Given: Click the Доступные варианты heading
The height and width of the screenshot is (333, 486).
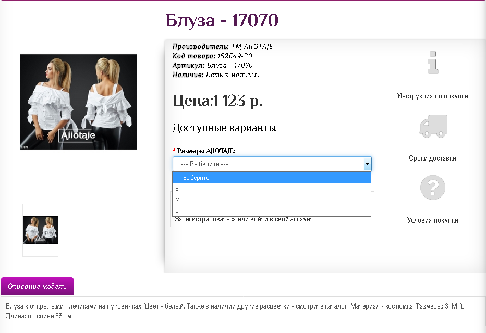Looking at the screenshot, I should [224, 128].
